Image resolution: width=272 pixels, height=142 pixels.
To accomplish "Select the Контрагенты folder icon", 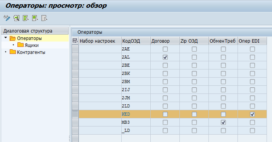I will (13, 52).
